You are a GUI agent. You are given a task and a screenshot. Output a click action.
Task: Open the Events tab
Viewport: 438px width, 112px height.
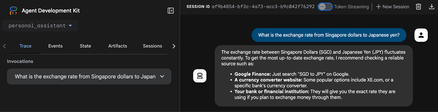click(55, 46)
